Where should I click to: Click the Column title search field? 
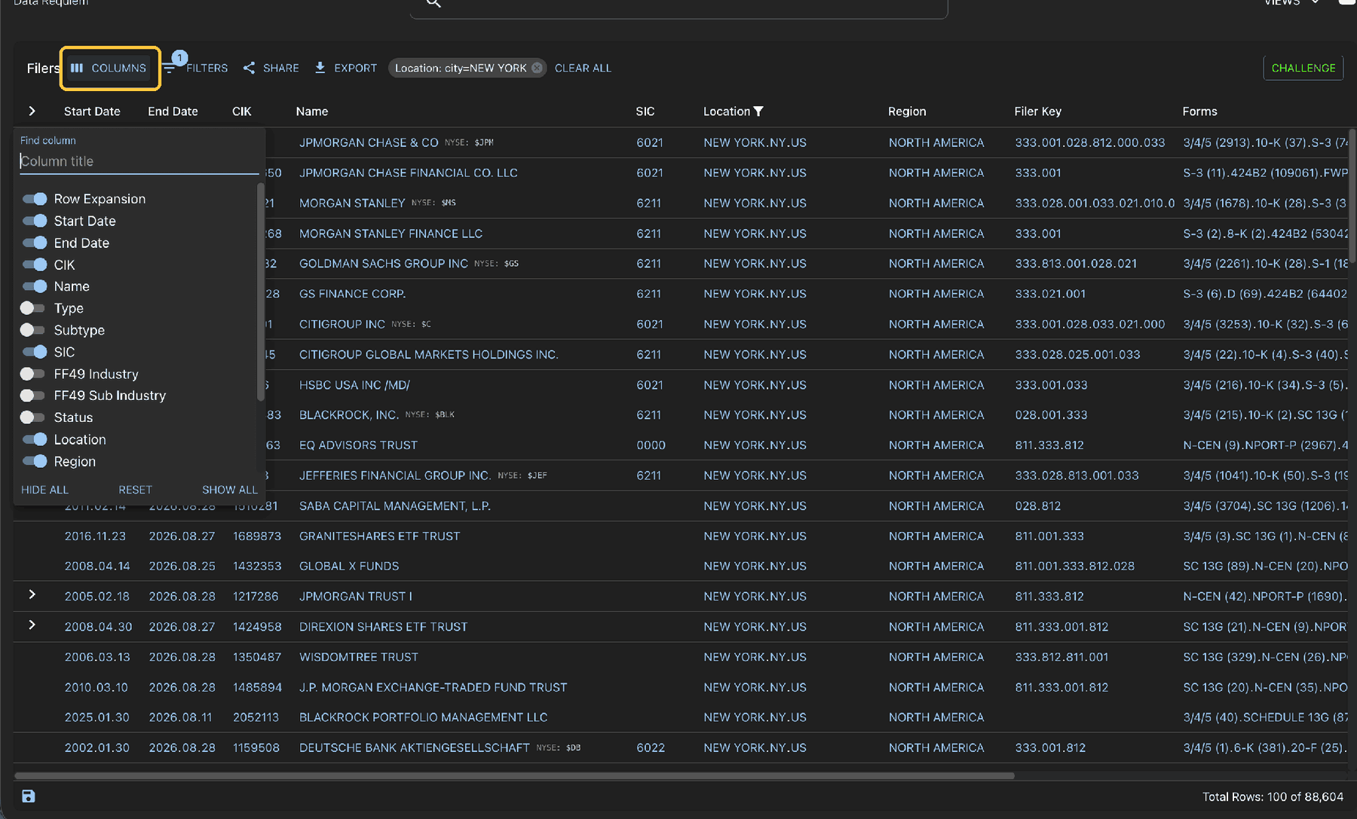click(139, 161)
